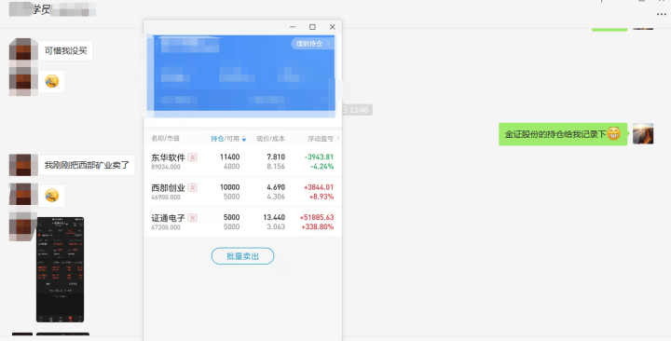Open 理财持仓 link in blue header
The width and height of the screenshot is (671, 341).
coord(313,44)
